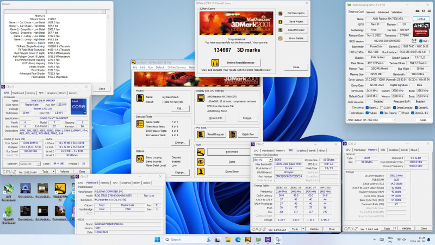Click the Windows taskbar Search box

click(x=187, y=240)
